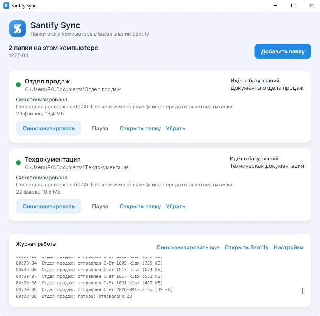Click the text 29 файлов, 13,4 МБ
Screen dimensions: 320x316
40,114
